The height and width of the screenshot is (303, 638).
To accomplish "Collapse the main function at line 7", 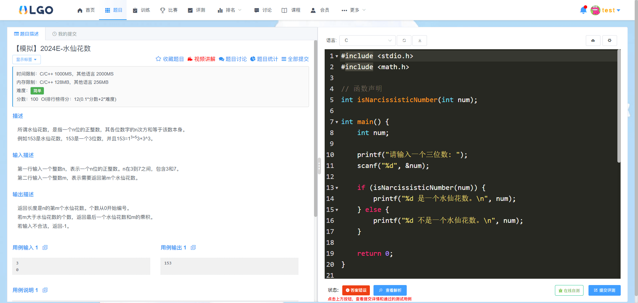I will [x=337, y=122].
